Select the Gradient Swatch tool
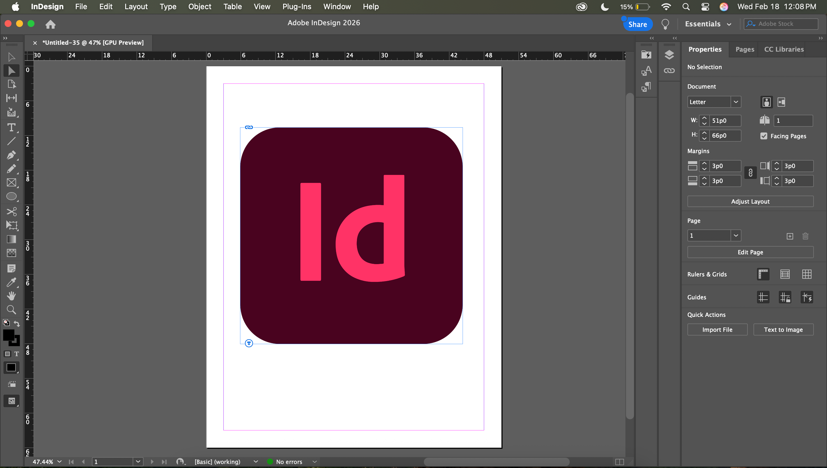This screenshot has width=827, height=468. (x=11, y=239)
